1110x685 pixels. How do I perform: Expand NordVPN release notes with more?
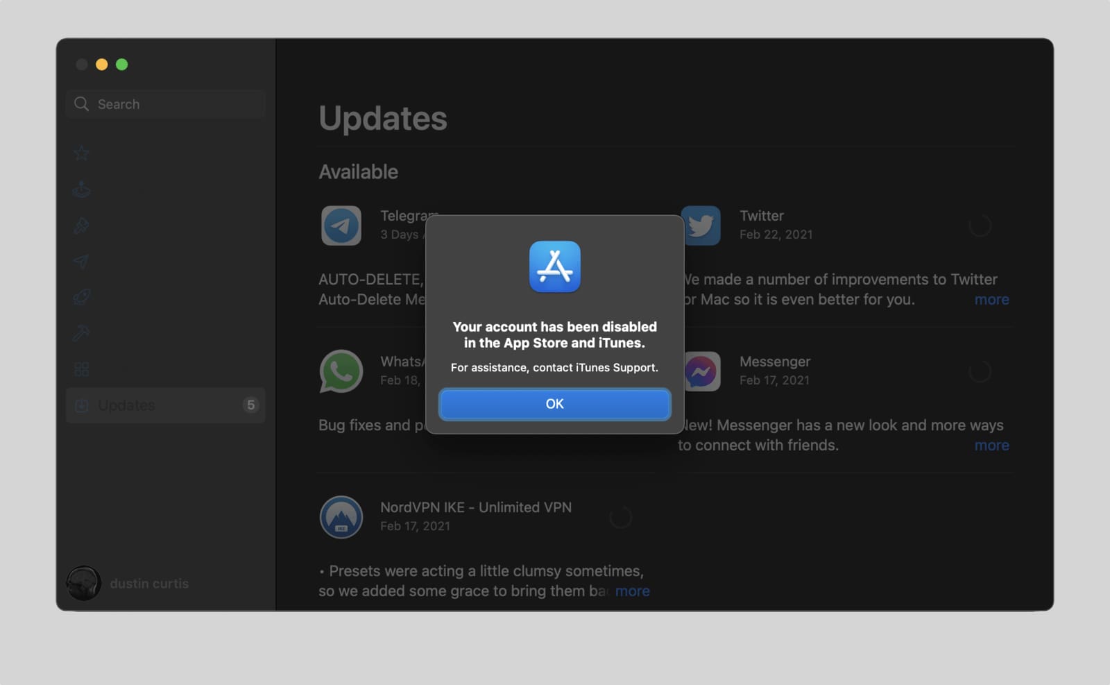(632, 591)
